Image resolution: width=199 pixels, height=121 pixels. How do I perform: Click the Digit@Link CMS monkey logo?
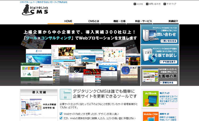35,10
